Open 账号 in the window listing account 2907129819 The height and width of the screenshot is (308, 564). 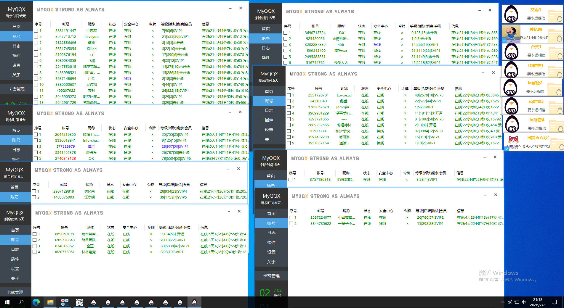click(14, 197)
